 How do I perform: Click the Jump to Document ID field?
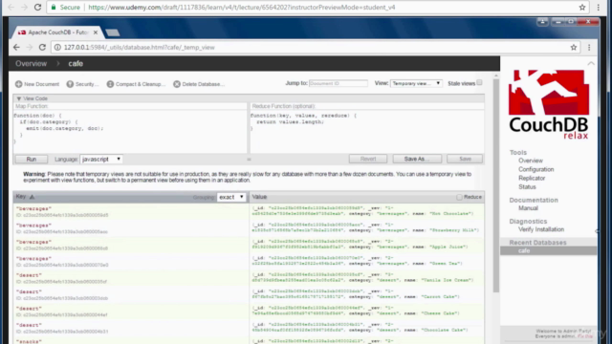[338, 83]
